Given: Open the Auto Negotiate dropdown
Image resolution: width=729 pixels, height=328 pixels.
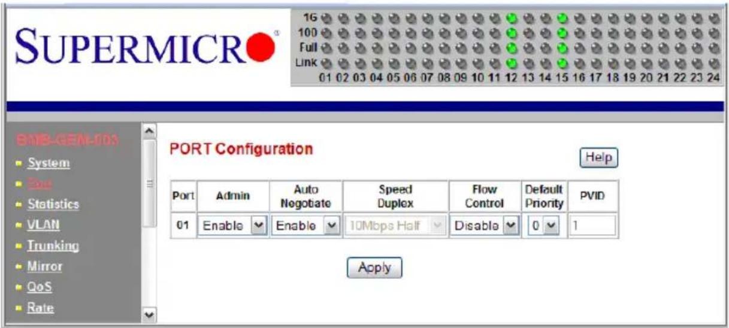Looking at the screenshot, I should click(x=305, y=227).
